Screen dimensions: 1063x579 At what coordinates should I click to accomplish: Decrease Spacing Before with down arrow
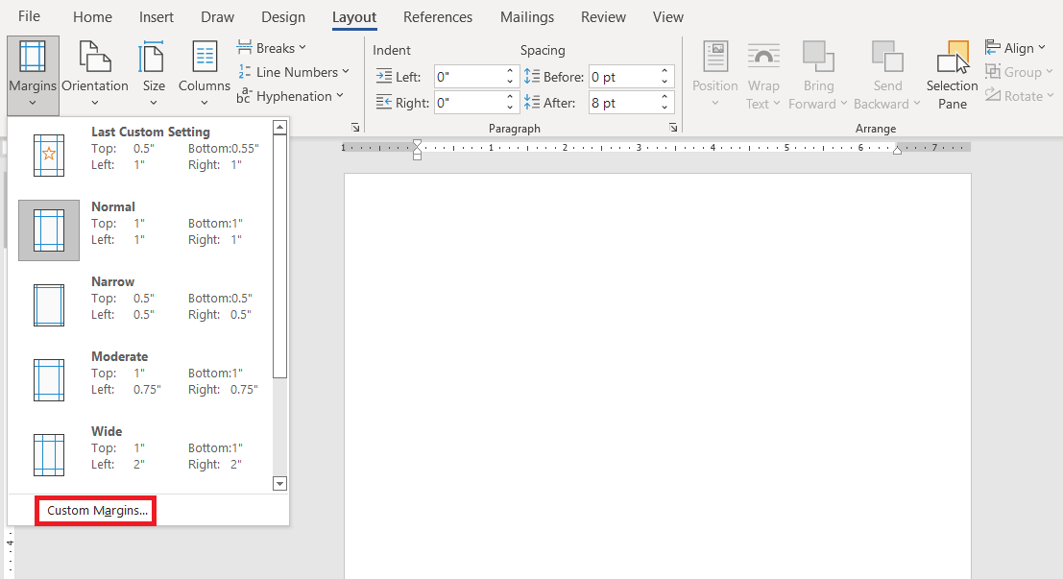pos(664,82)
